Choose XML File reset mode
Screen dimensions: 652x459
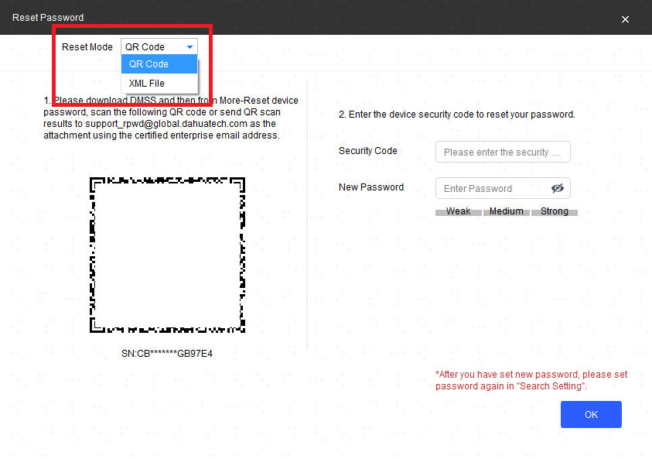[159, 84]
